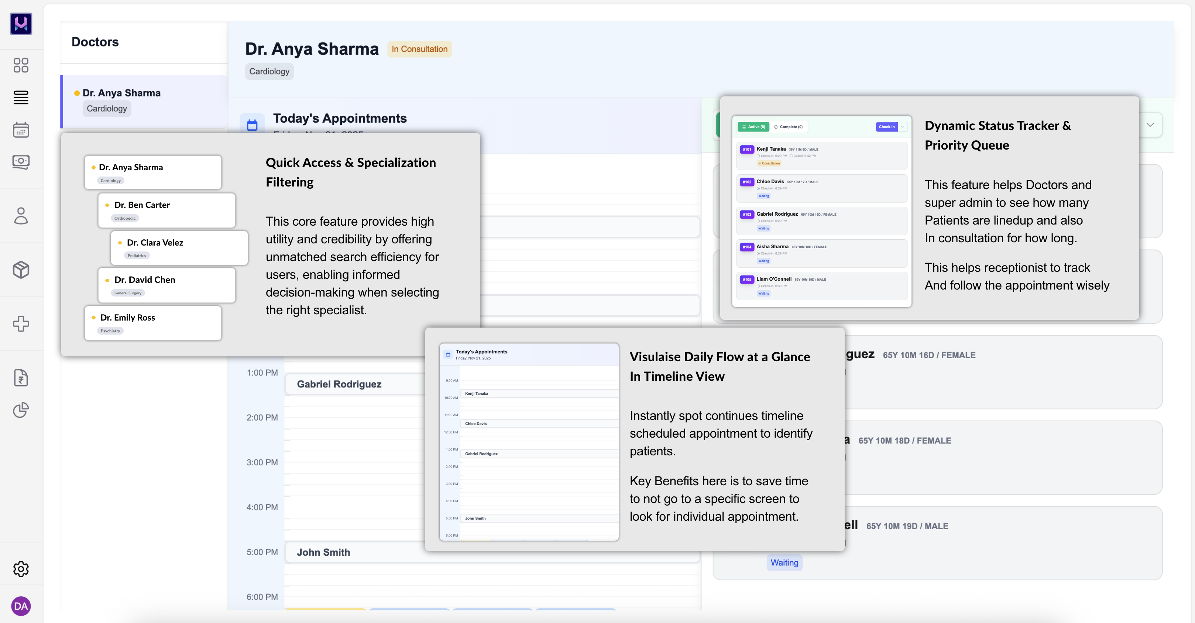
Task: Open the medical cross icon in sidebar
Action: 21,324
